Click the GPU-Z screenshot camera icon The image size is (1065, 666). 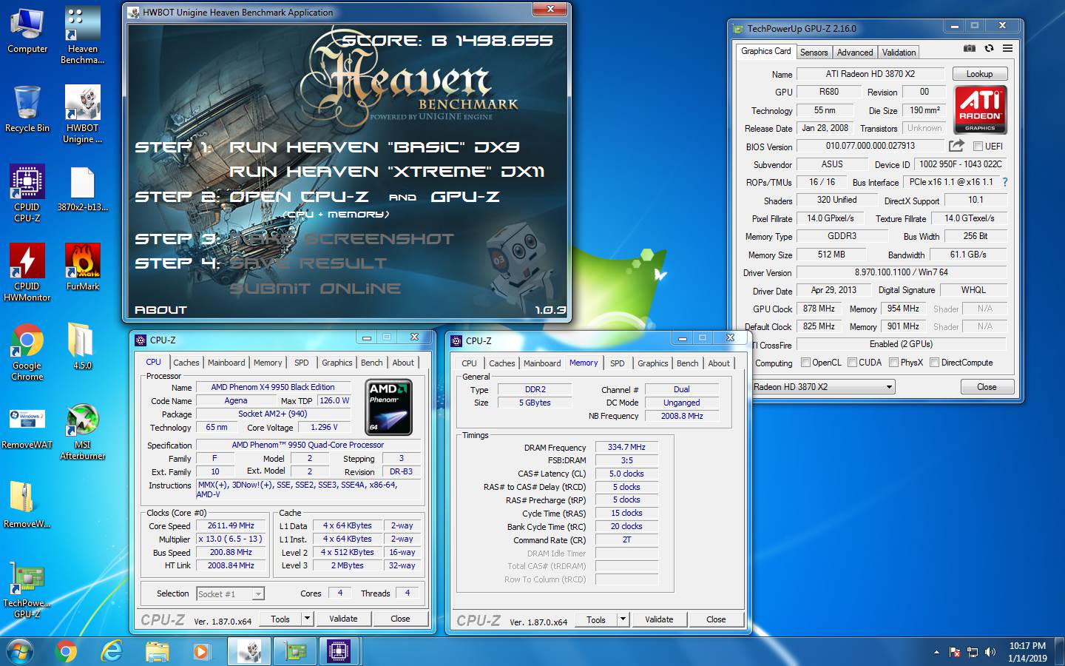[970, 48]
